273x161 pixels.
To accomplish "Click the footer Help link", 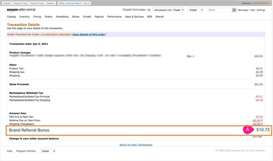I will 9,151.
